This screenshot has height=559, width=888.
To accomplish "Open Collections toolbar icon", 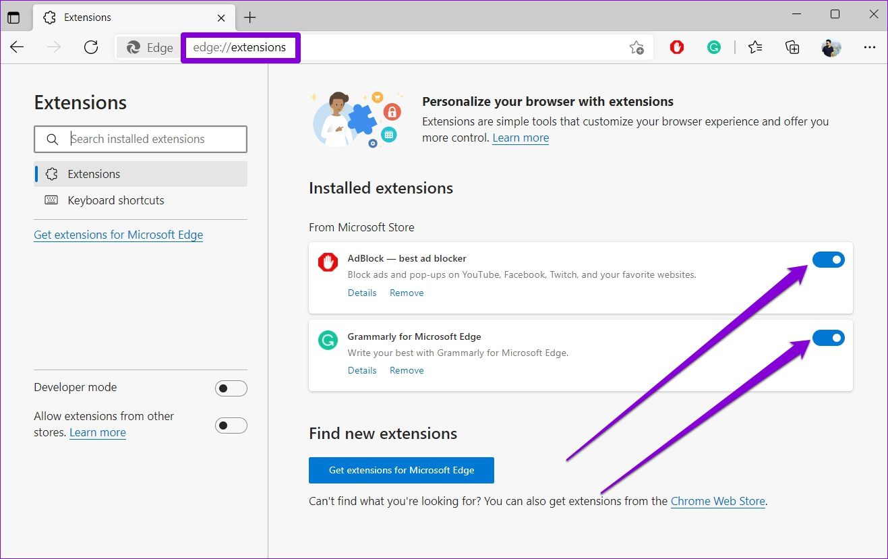I will [x=792, y=47].
